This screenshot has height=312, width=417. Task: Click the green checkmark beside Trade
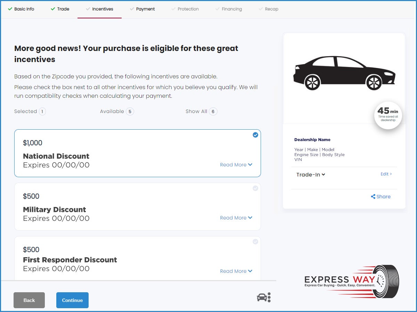click(x=53, y=9)
